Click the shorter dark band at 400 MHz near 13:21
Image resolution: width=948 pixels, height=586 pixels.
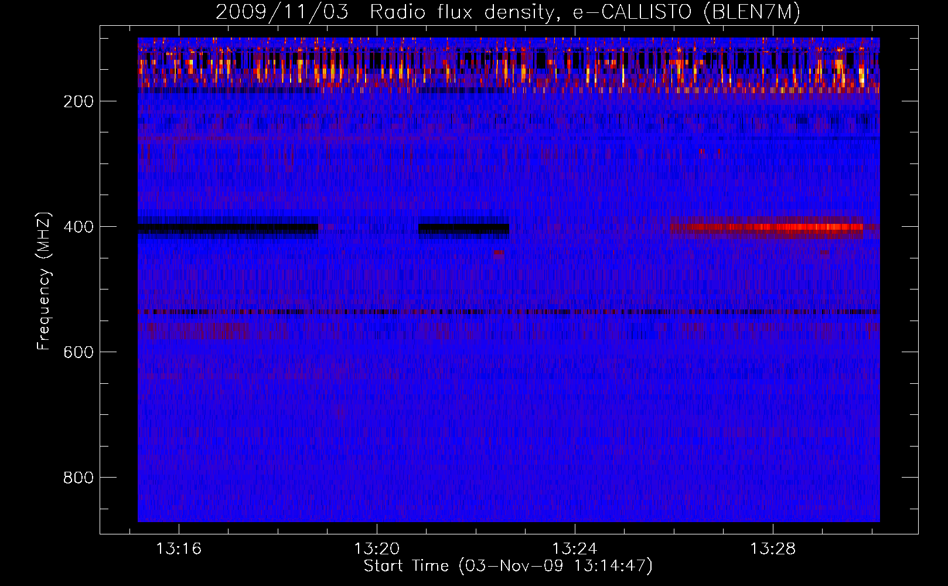[x=463, y=229]
